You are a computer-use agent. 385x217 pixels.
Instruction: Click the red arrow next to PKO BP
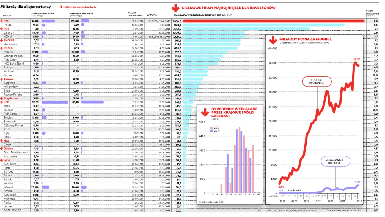tap(2, 40)
